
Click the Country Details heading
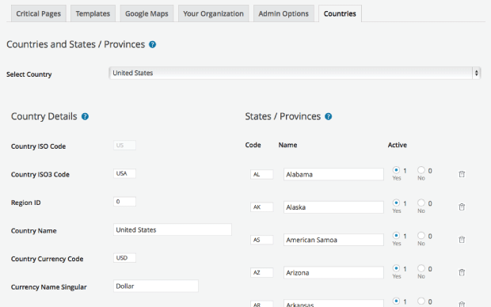click(44, 116)
